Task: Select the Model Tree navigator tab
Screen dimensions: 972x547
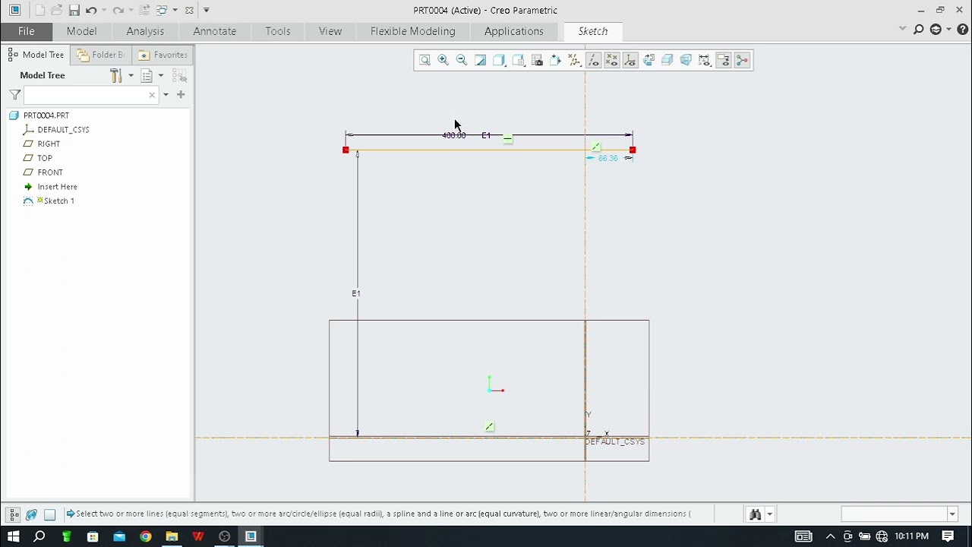Action: coord(36,55)
